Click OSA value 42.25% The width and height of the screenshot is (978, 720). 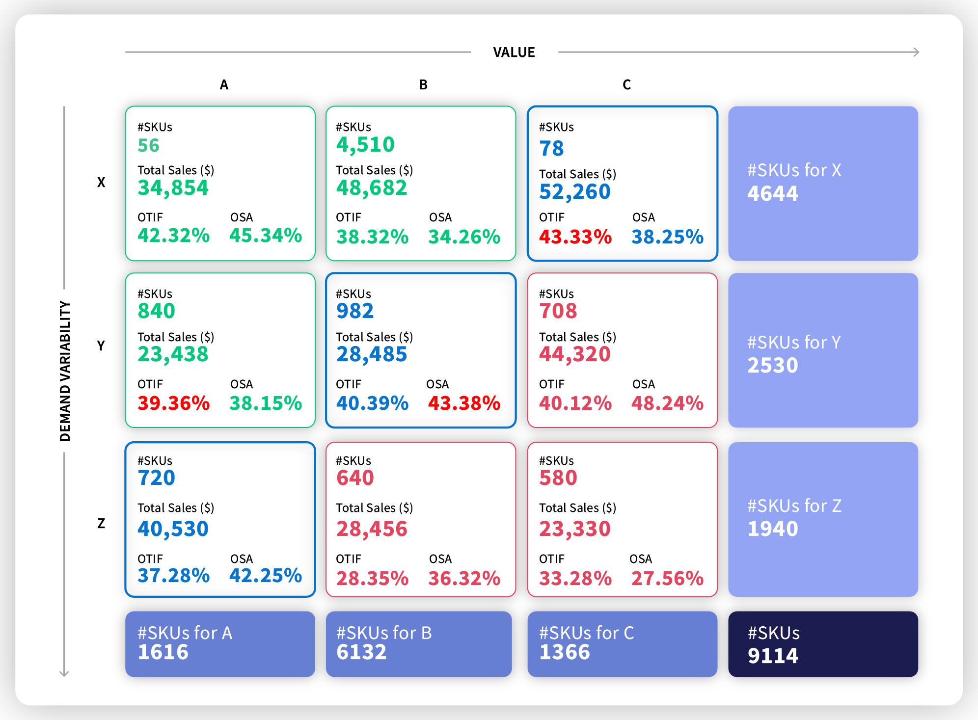click(x=266, y=576)
